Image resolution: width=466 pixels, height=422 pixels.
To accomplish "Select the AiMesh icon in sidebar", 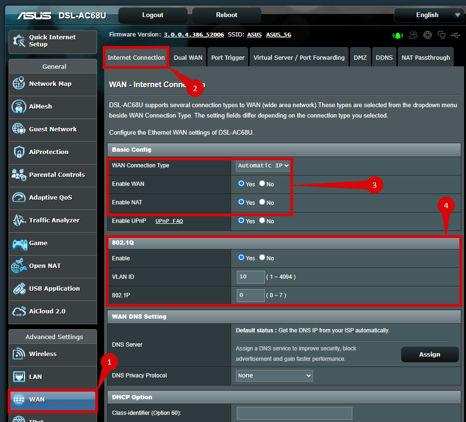I will coord(19,107).
